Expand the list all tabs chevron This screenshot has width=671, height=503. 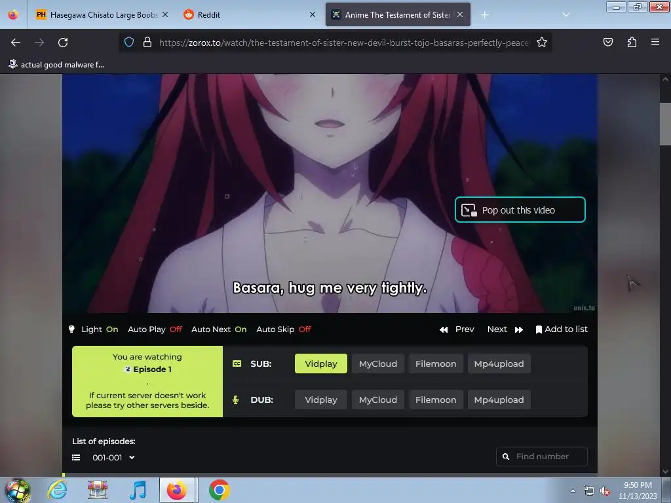coord(566,15)
